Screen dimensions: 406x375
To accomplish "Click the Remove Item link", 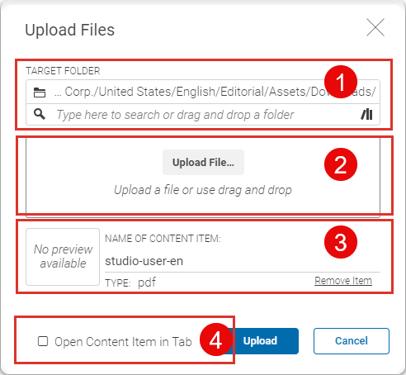I will click(x=343, y=281).
